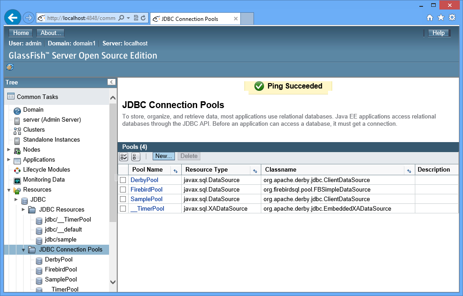Screen dimensions: 463x296
Task: Select jdbc/__default in the tree
Action: pos(63,230)
